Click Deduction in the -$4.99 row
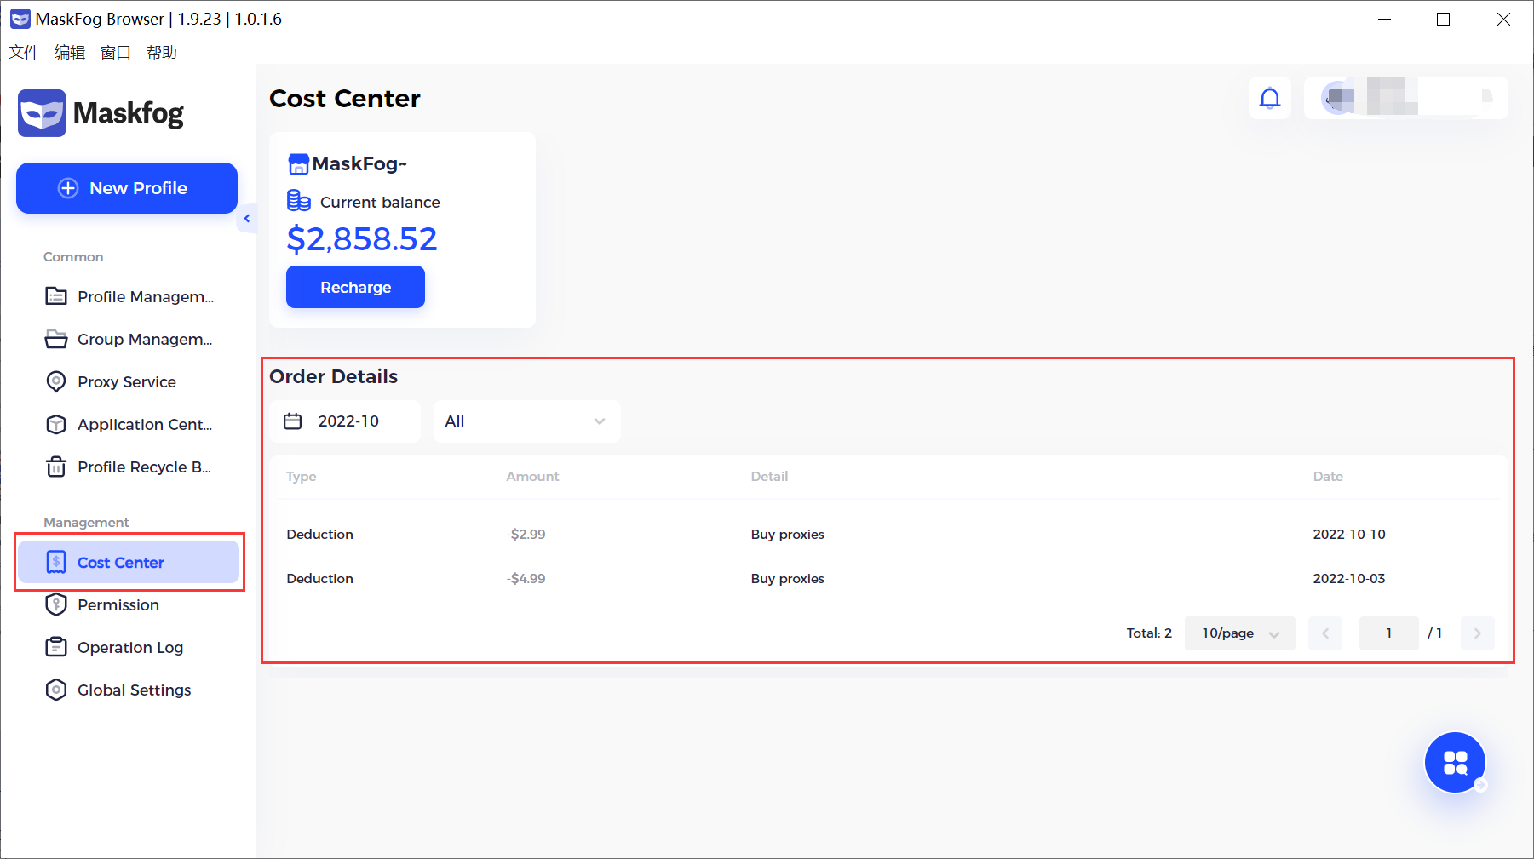This screenshot has height=859, width=1534. click(x=319, y=578)
